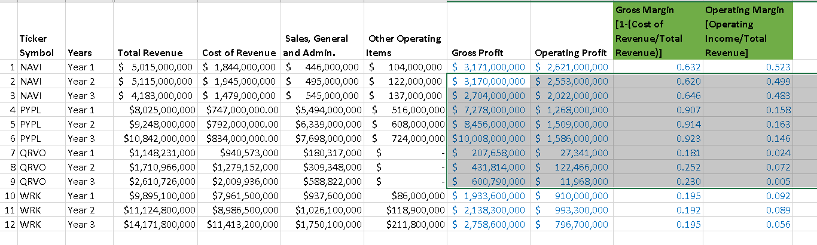This screenshot has height=245, width=817.
Task: Select Gross Margin value 0.907
Action: click(x=658, y=110)
